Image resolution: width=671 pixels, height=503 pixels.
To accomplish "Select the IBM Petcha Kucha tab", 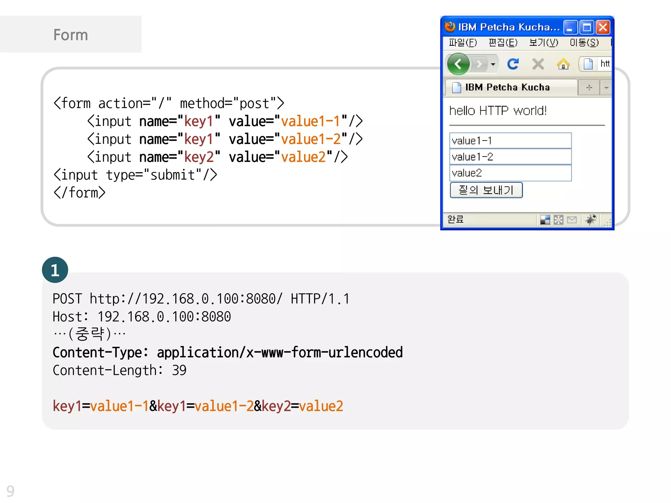I will click(x=511, y=87).
